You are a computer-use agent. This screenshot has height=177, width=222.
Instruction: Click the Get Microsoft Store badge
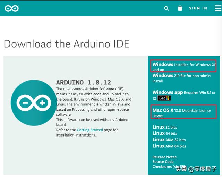[x=164, y=98]
